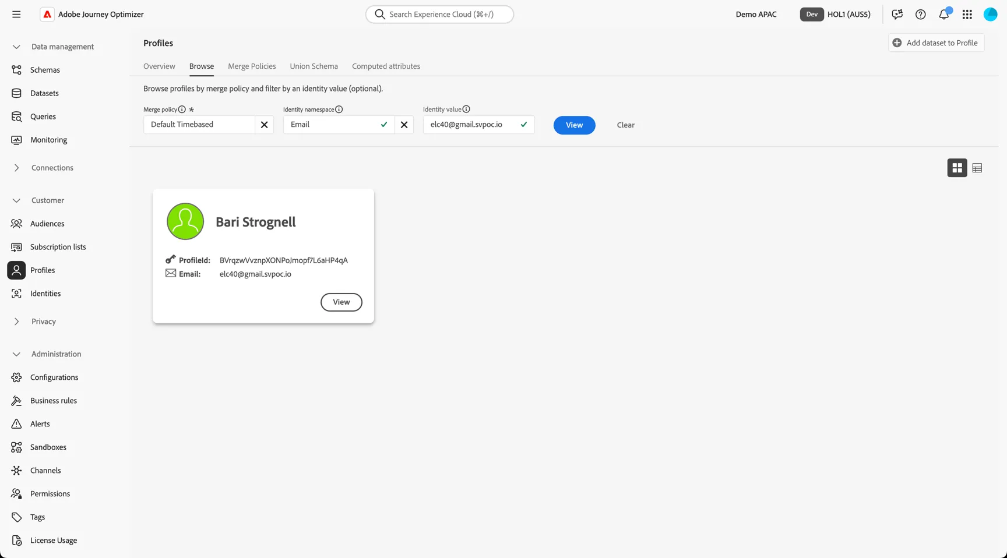
Task: Switch to table list view
Action: tap(977, 168)
